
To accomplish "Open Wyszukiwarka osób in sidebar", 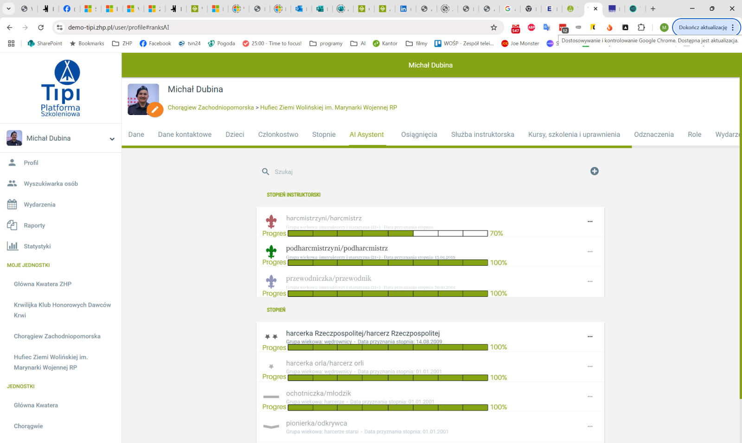I will click(51, 184).
